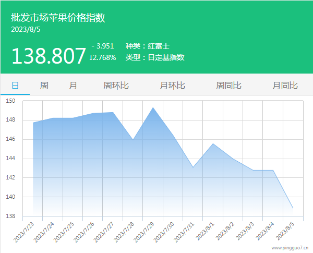Click the 2023/8/3 x-axis date label

245,231
